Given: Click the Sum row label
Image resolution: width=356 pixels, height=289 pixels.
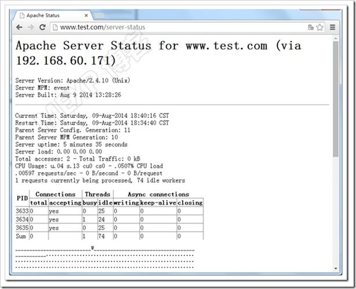Looking at the screenshot, I should 21,236.
